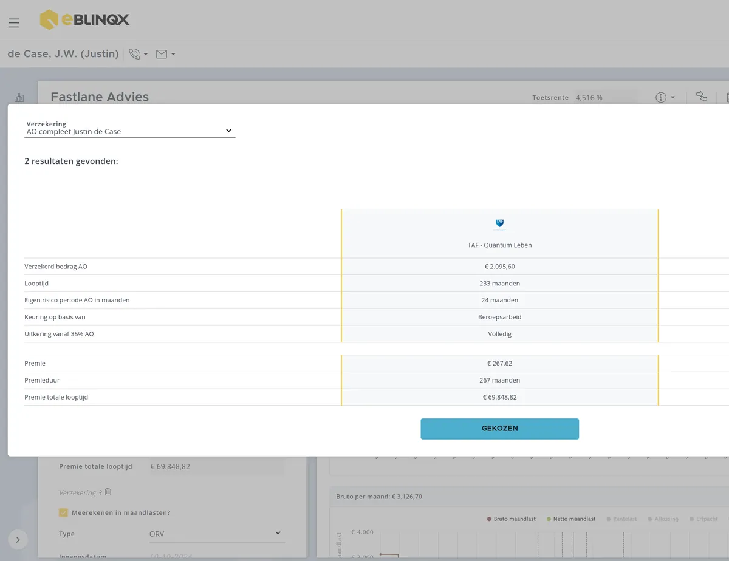This screenshot has width=729, height=561.
Task: Toggle the 'Meerekenen in maandlasten?' checkbox
Action: pyautogui.click(x=63, y=512)
